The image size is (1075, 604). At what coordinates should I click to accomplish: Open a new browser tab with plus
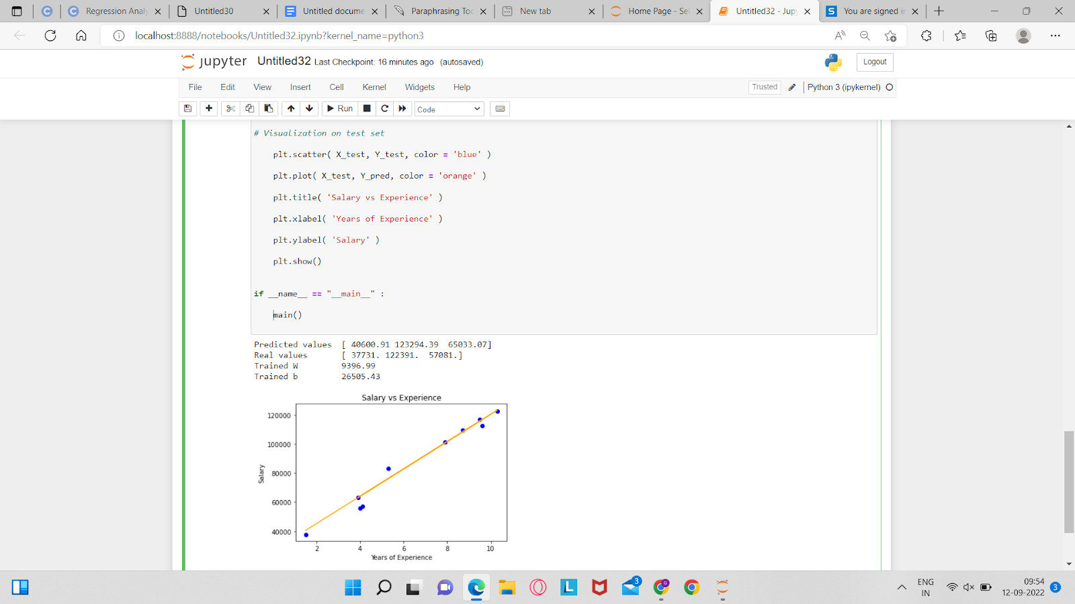pyautogui.click(x=939, y=11)
